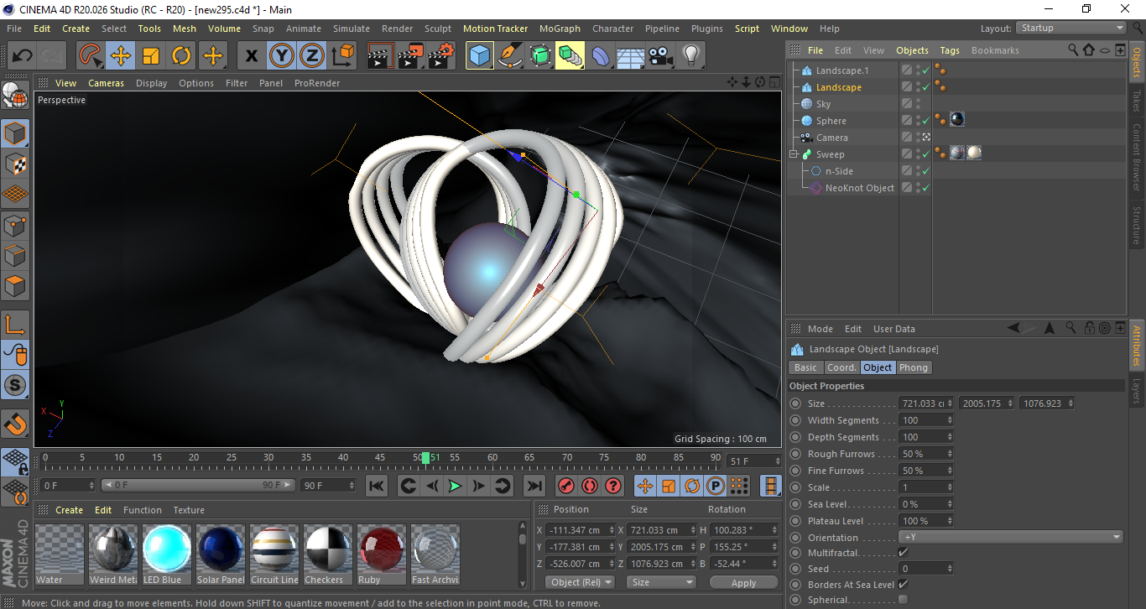Play the animation forwards
This screenshot has width=1146, height=609.
click(455, 486)
